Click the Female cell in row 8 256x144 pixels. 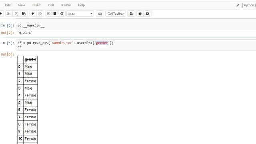click(30, 124)
